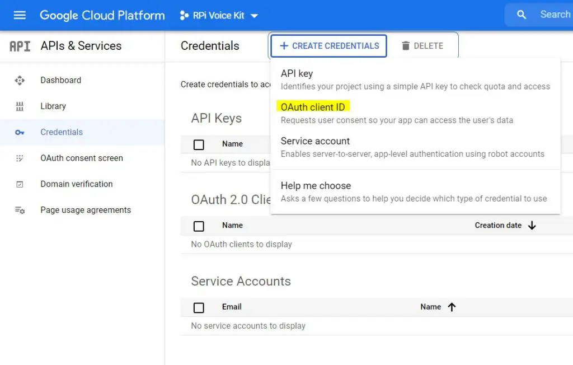The height and width of the screenshot is (365, 573).
Task: Click the Credentials page title
Action: coord(210,46)
